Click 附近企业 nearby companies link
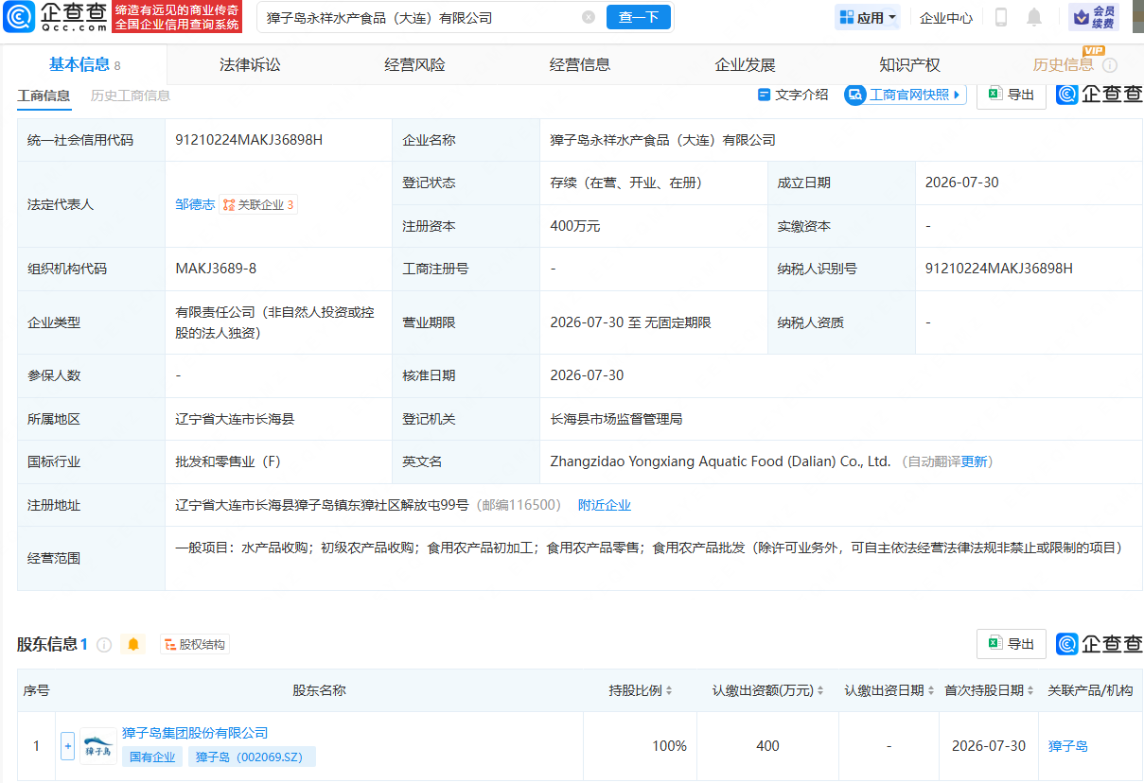Image resolution: width=1144 pixels, height=783 pixels. pyautogui.click(x=605, y=505)
